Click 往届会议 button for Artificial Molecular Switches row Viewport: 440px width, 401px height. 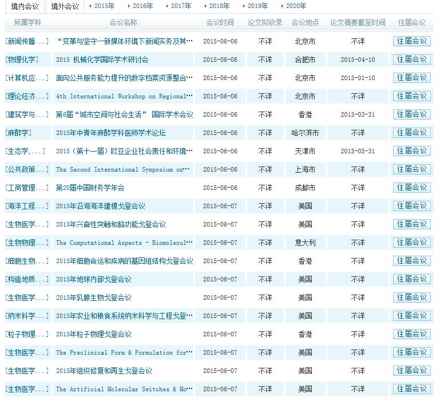coord(411,389)
